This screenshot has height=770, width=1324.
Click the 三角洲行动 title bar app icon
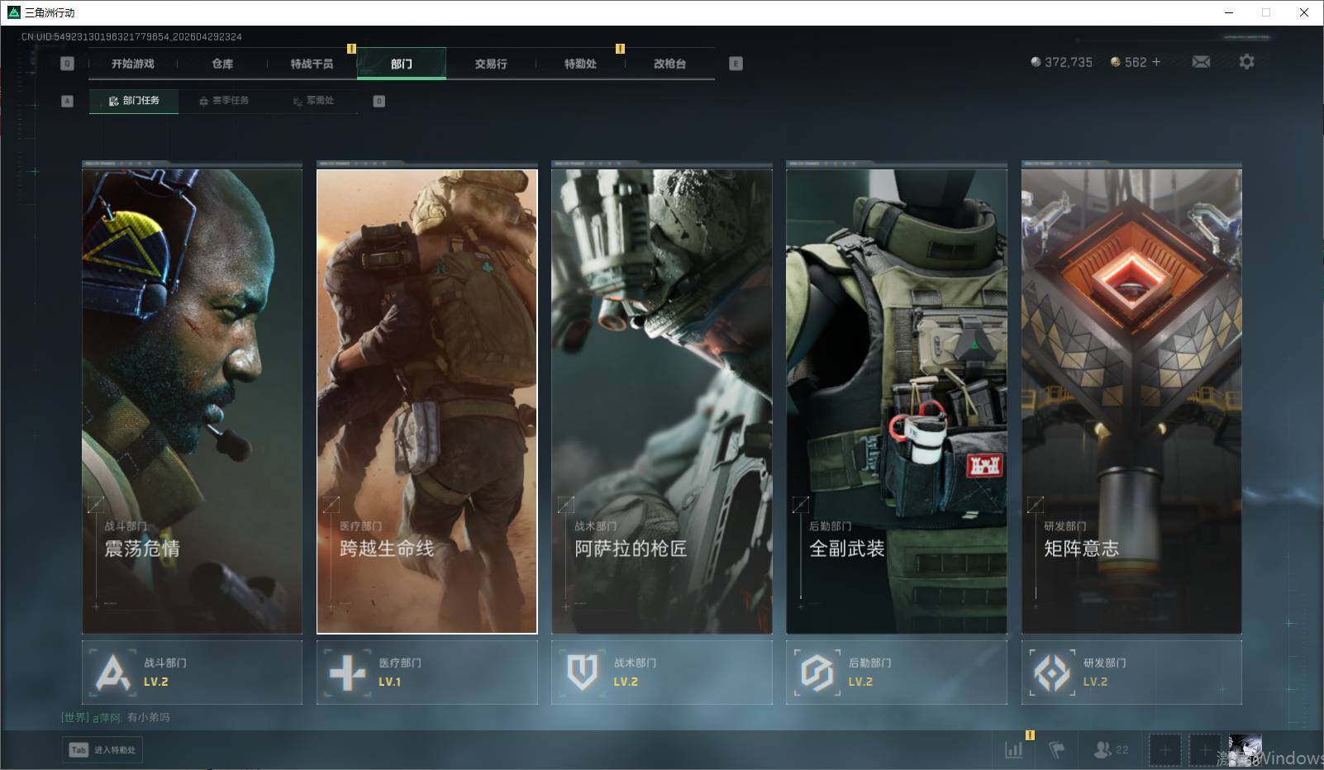(13, 12)
